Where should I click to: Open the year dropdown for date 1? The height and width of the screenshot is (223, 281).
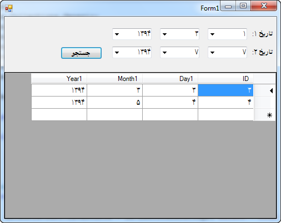117,34
